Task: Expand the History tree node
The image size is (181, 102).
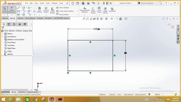Action: point(2,33)
